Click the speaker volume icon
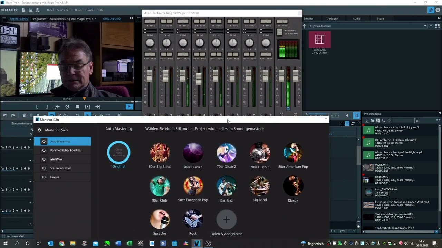The height and width of the screenshot is (248, 442). (347, 116)
